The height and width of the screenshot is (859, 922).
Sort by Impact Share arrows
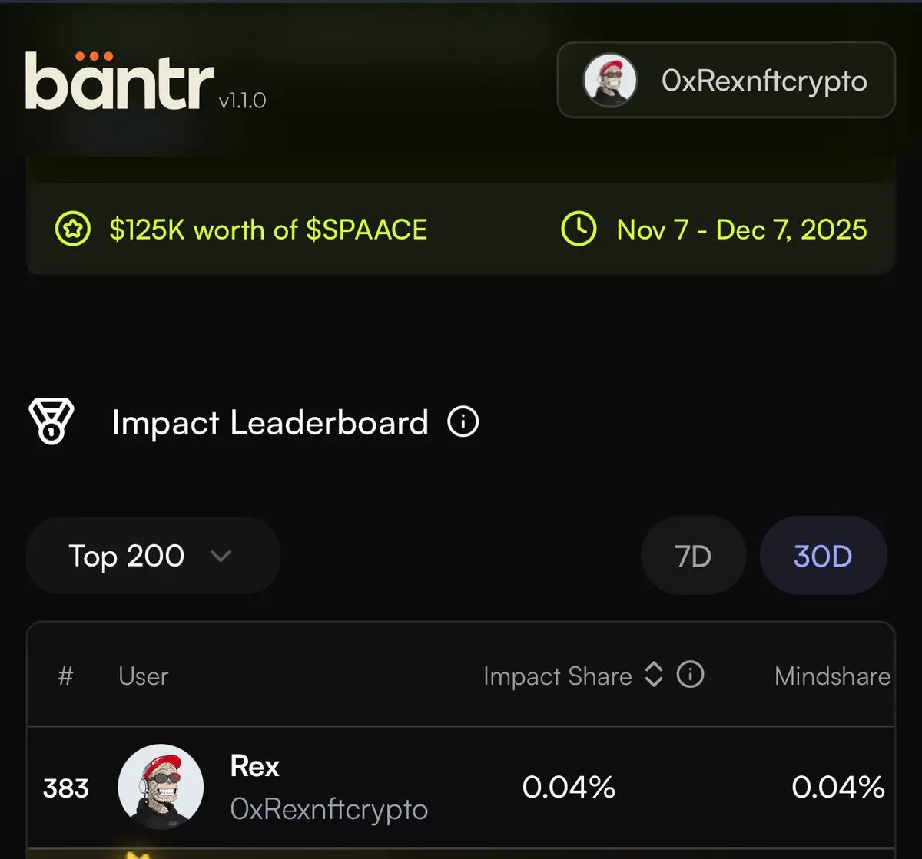point(653,676)
